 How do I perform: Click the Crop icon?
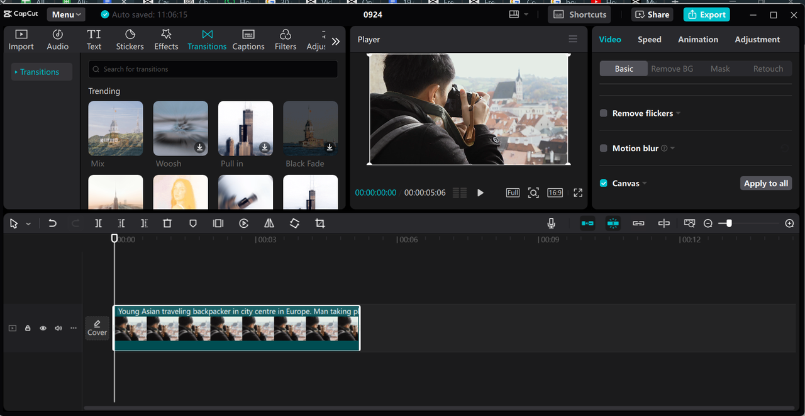320,223
